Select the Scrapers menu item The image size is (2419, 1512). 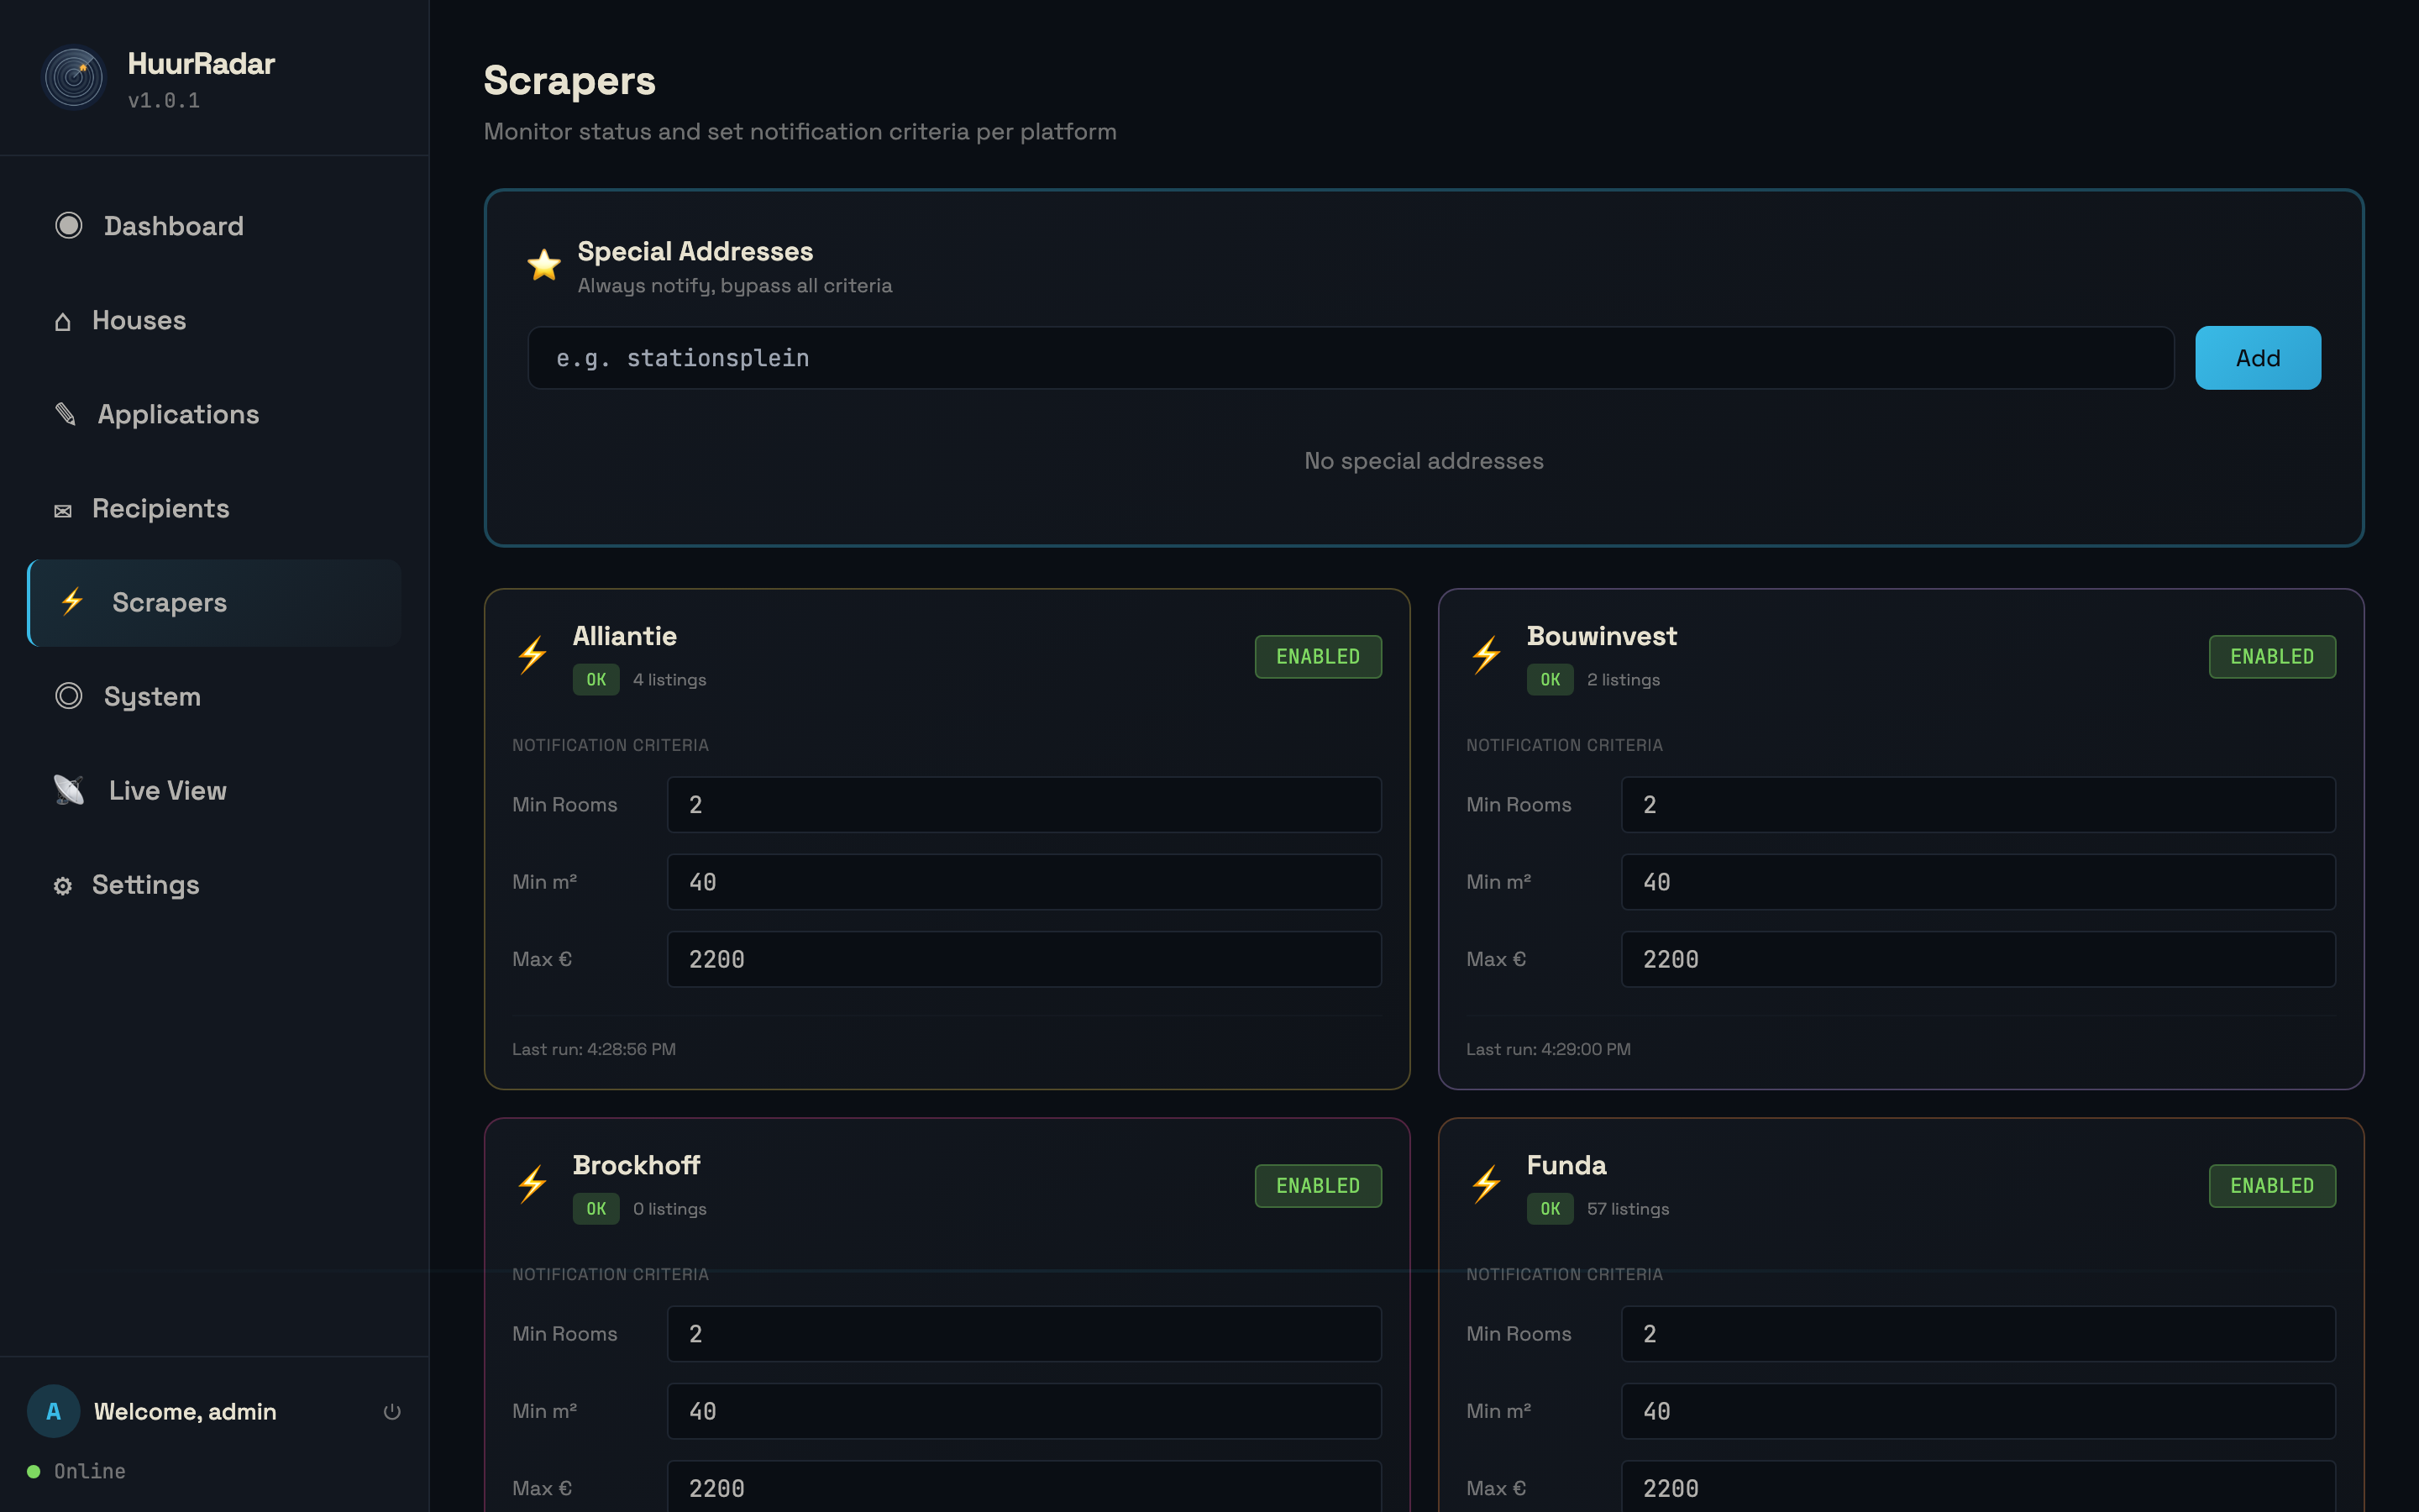pyautogui.click(x=214, y=602)
